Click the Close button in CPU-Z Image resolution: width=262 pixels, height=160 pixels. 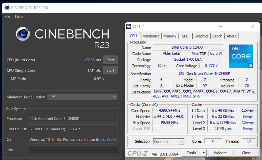pos(246,153)
